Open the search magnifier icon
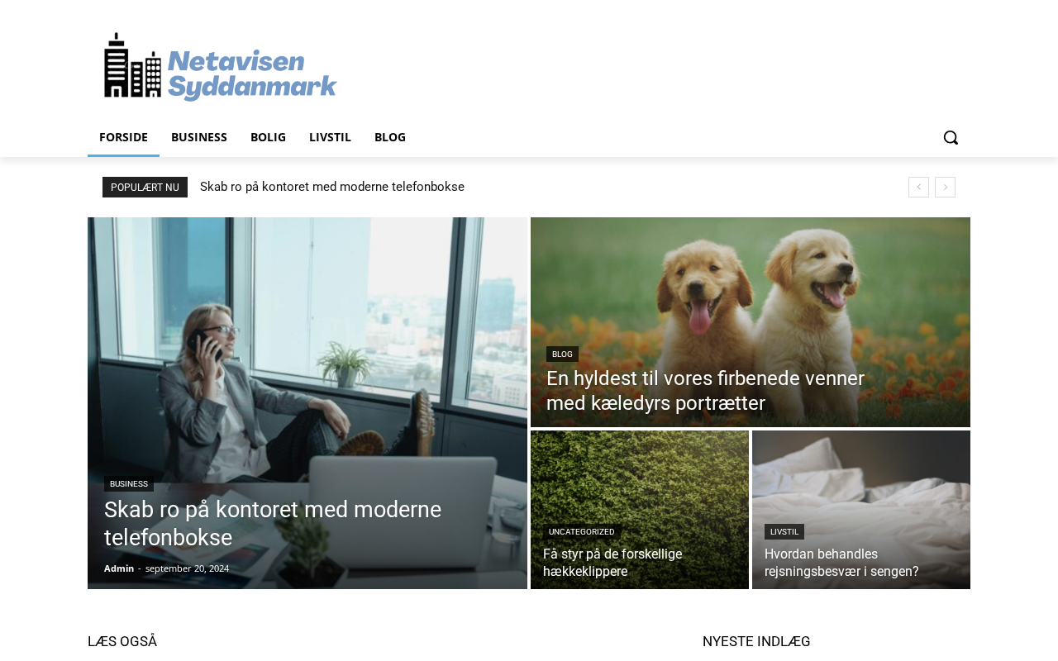The width and height of the screenshot is (1058, 661). pyautogui.click(x=951, y=137)
